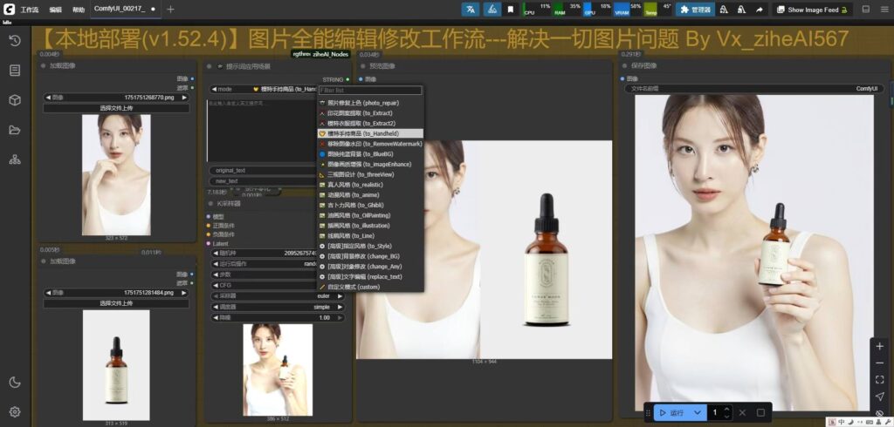Image resolution: width=894 pixels, height=427 pixels.
Task: Click Show Image Feed button
Action: click(813, 9)
